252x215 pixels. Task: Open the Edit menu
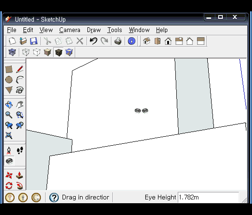tap(28, 30)
